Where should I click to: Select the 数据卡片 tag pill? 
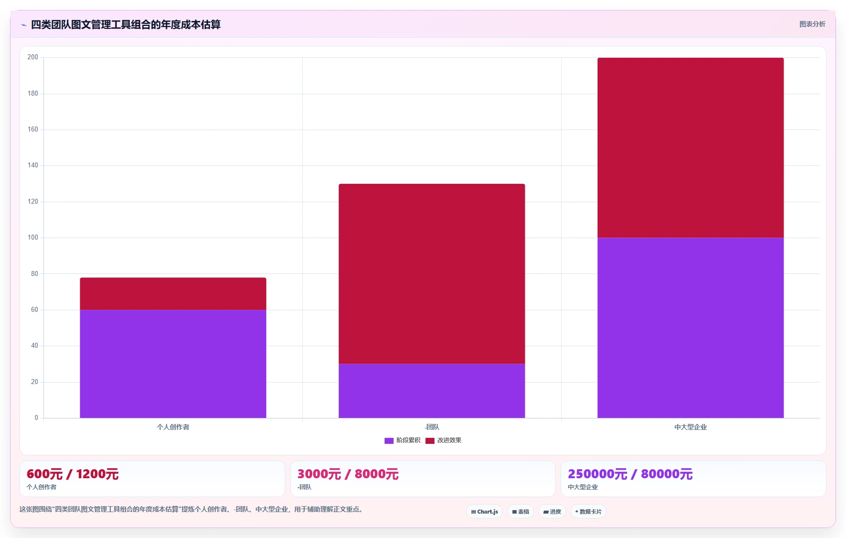[588, 512]
